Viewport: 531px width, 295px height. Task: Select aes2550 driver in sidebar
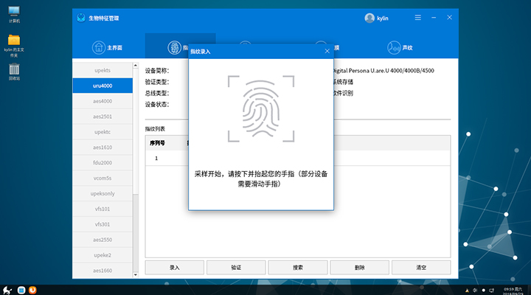pyautogui.click(x=103, y=240)
